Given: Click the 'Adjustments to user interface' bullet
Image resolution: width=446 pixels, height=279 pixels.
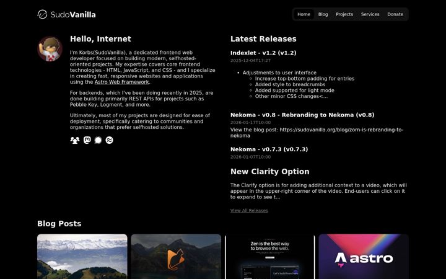Looking at the screenshot, I should click(279, 73).
